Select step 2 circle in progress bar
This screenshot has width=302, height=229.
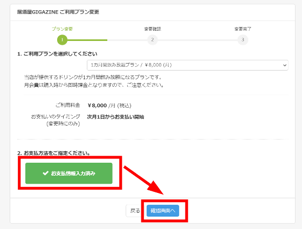coord(152,40)
